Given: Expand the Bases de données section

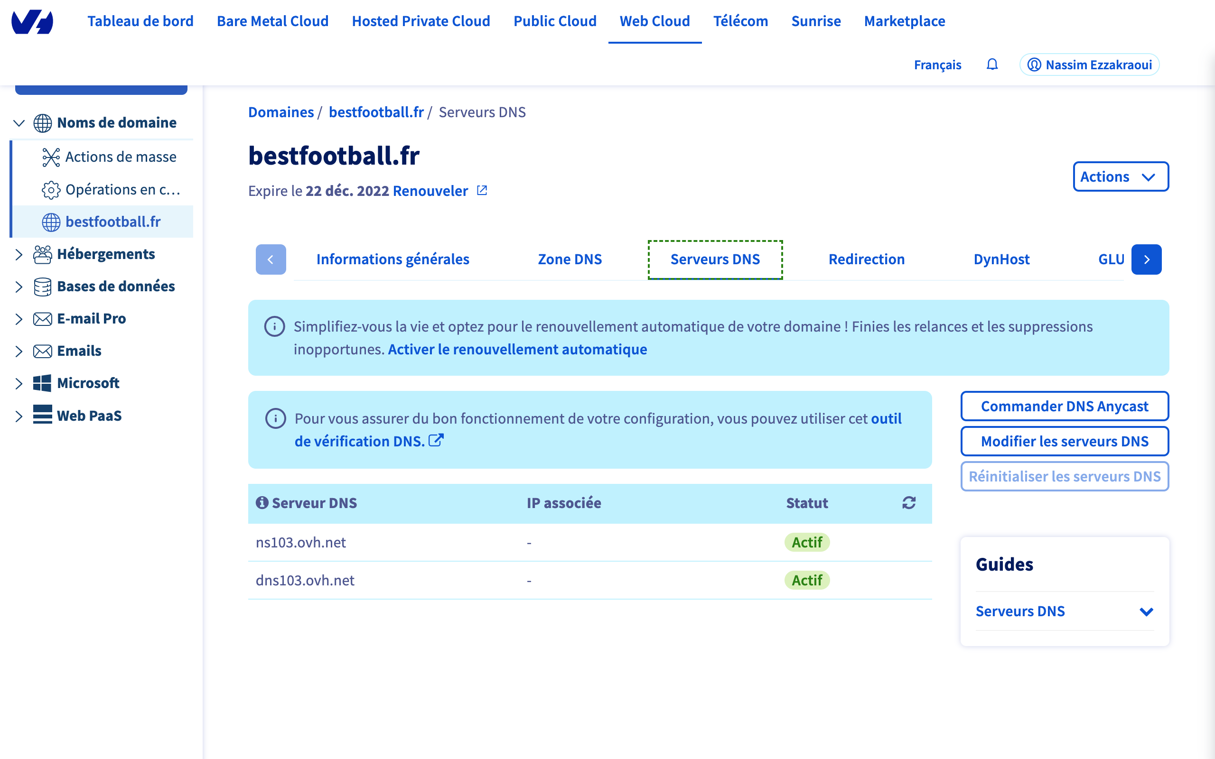Looking at the screenshot, I should coord(19,287).
